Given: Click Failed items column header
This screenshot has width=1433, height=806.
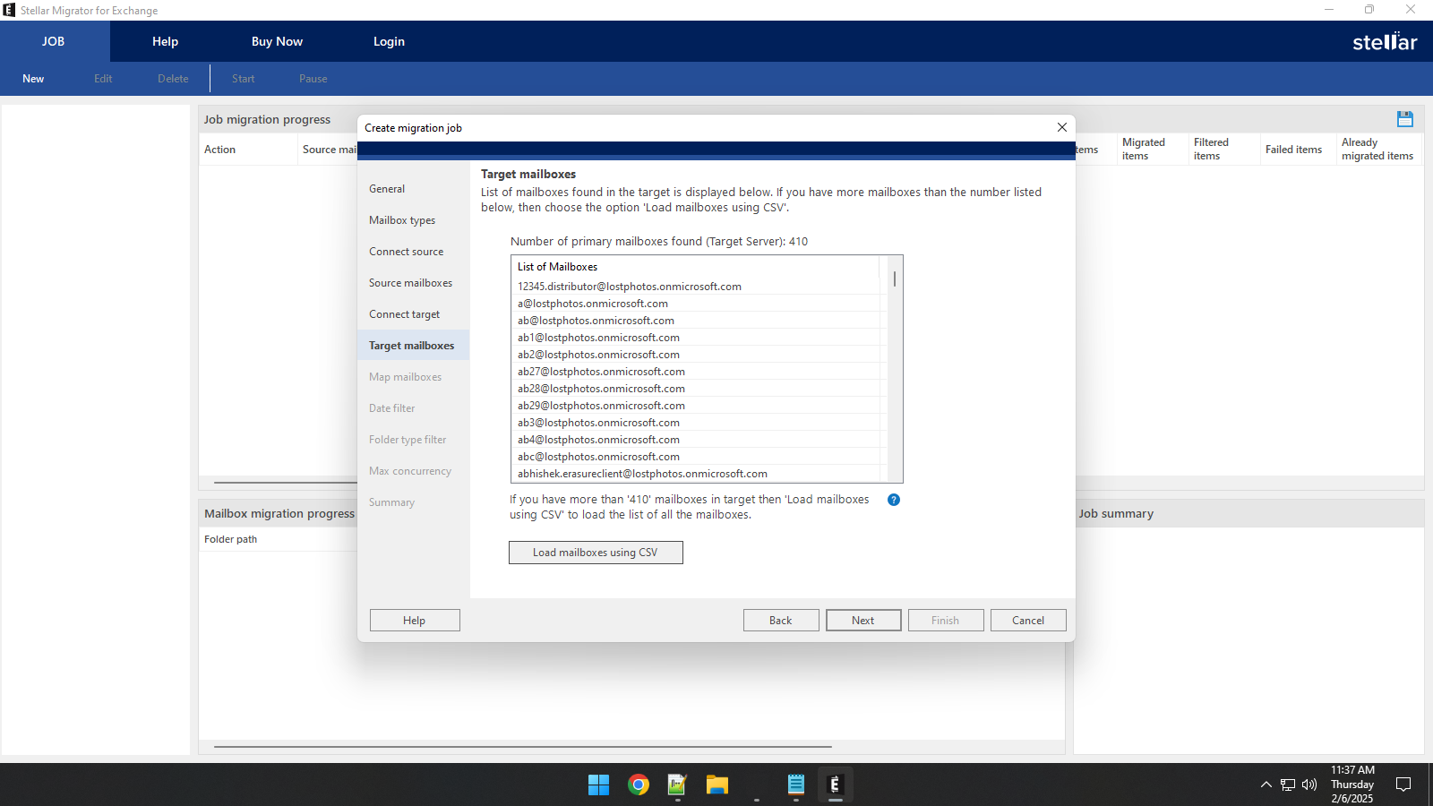Looking at the screenshot, I should tap(1298, 150).
